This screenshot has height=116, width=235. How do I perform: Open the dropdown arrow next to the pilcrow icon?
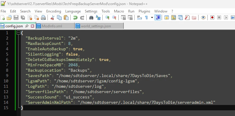tap(152, 18)
